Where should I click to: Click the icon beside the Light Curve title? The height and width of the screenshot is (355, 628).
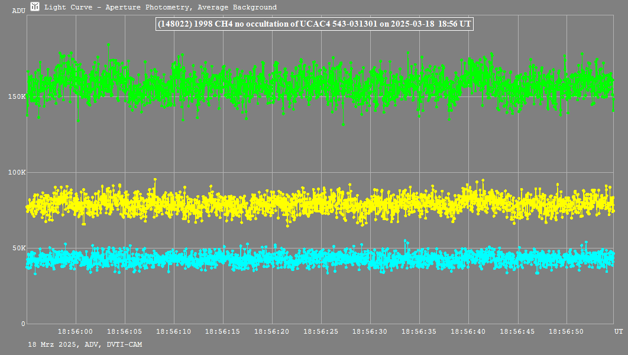pos(35,7)
